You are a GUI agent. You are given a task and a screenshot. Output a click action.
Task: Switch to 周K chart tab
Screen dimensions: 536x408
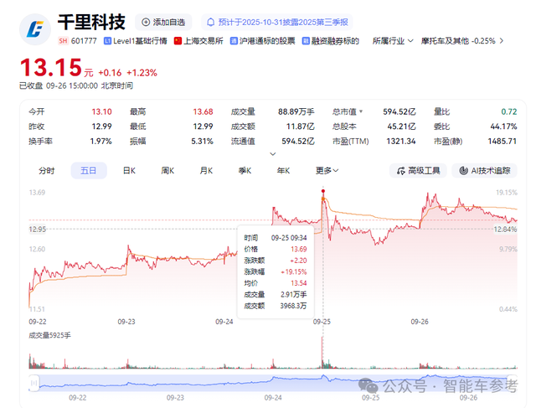pyautogui.click(x=167, y=171)
